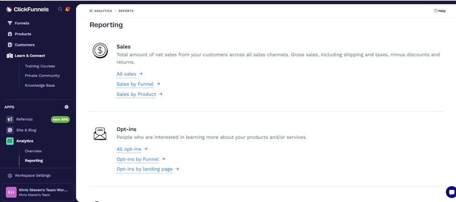Screen dimensions: 456x202
Task: Open Sales by Funnel report
Action: pos(135,84)
